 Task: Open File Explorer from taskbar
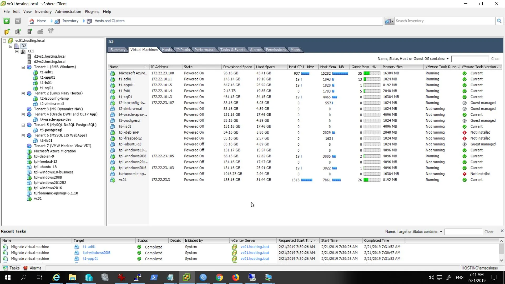[x=72, y=277]
